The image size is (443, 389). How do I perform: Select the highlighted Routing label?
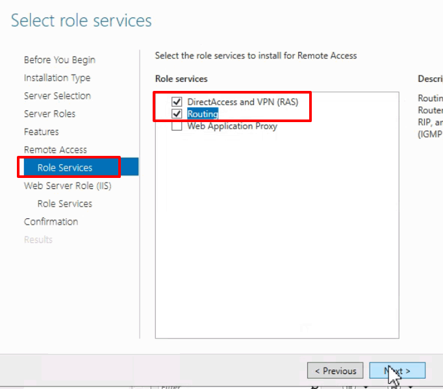click(203, 114)
